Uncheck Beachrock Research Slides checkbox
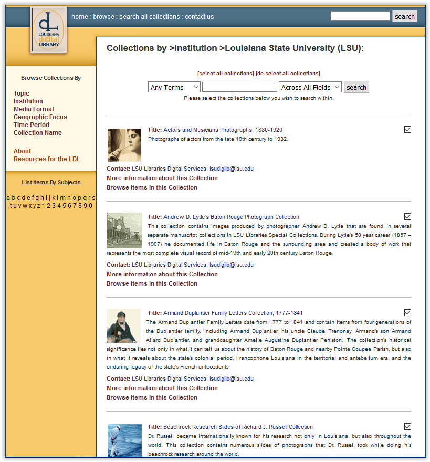 407,426
